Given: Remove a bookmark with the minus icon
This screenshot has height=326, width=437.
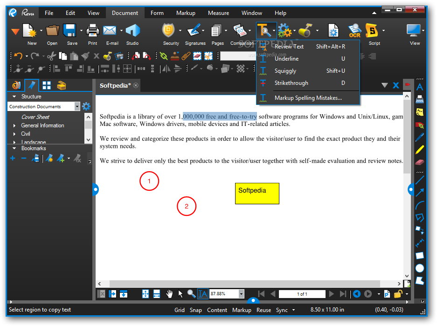Looking at the screenshot, I should (24, 159).
